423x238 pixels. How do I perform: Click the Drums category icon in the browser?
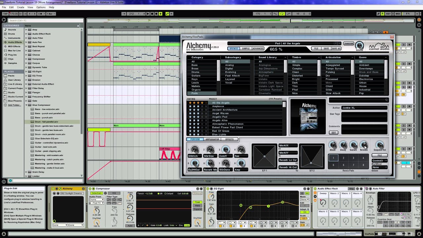coord(5,34)
